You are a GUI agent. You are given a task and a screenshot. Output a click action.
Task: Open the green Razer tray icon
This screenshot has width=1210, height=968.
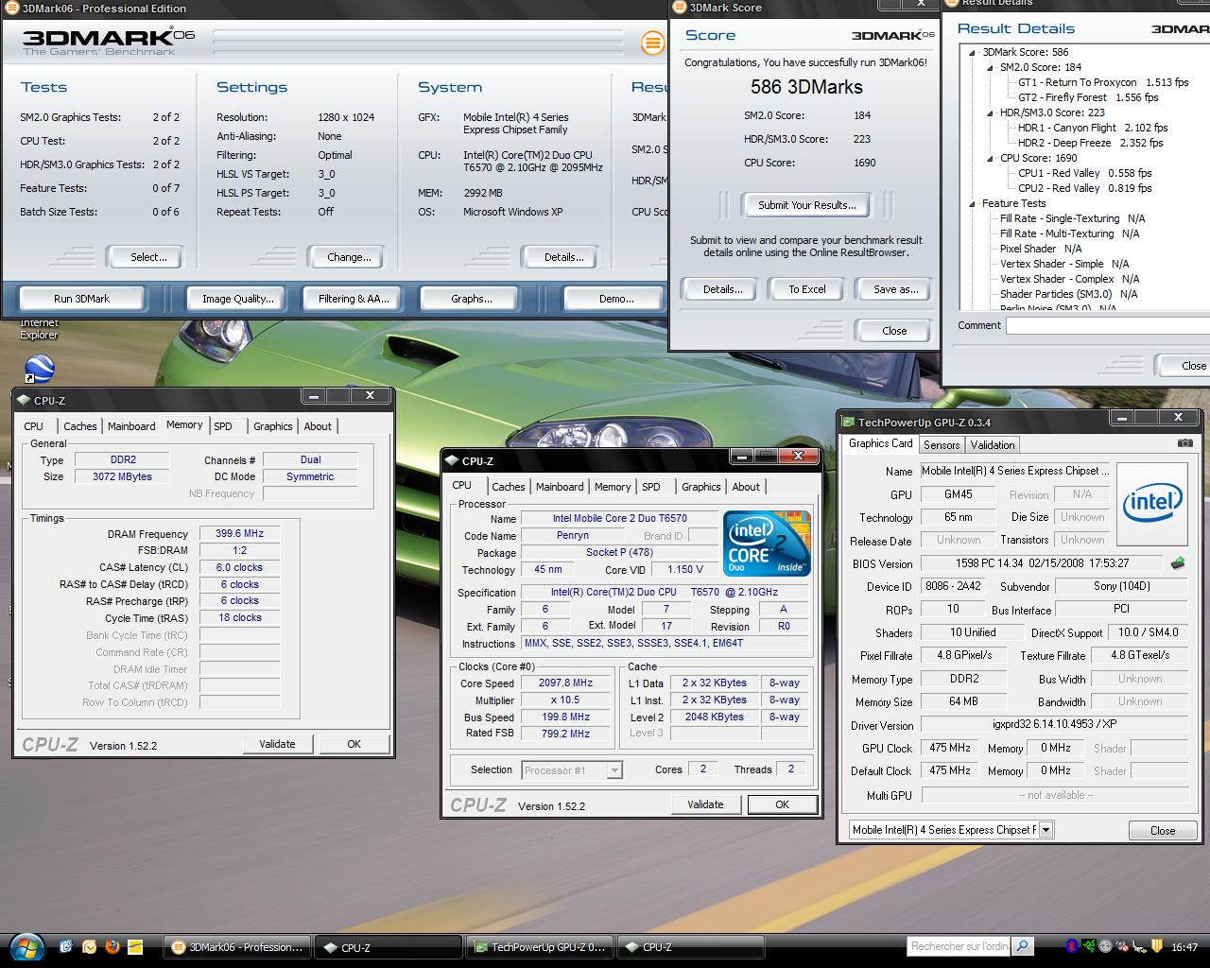1089,946
